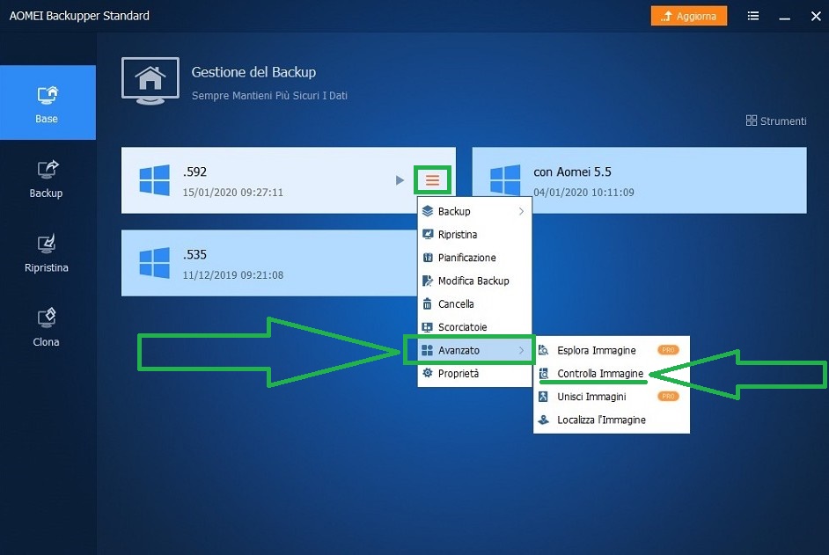Choose Modifica Backup from context menu
Screen dimensions: 829x555
[474, 281]
